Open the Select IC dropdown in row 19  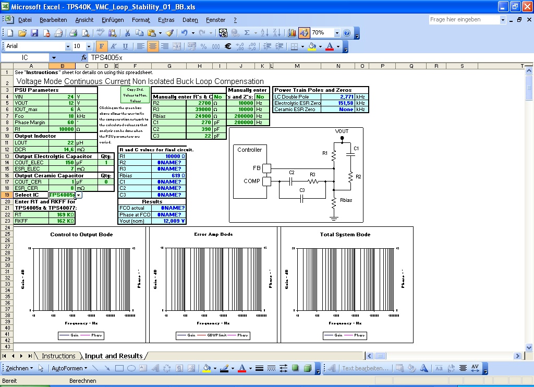[79, 195]
